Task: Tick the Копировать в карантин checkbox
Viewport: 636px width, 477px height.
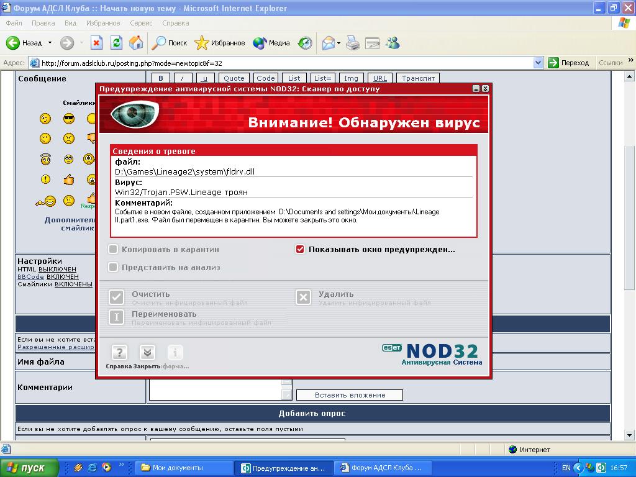Action: point(113,249)
